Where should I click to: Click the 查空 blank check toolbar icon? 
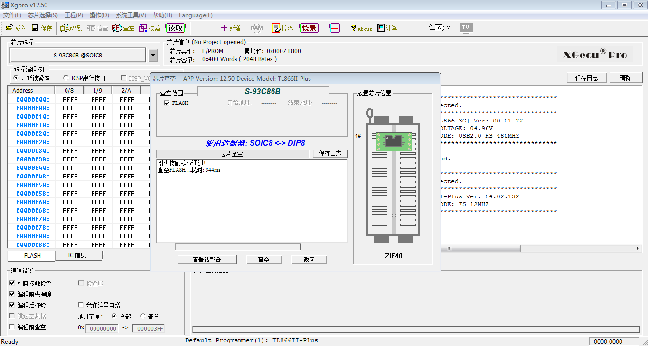[123, 28]
